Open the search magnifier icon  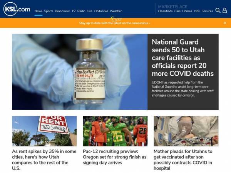click(x=218, y=10)
